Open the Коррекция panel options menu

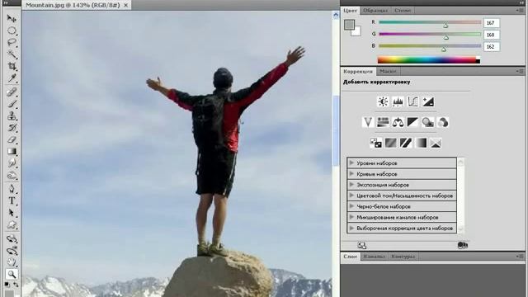click(x=521, y=72)
